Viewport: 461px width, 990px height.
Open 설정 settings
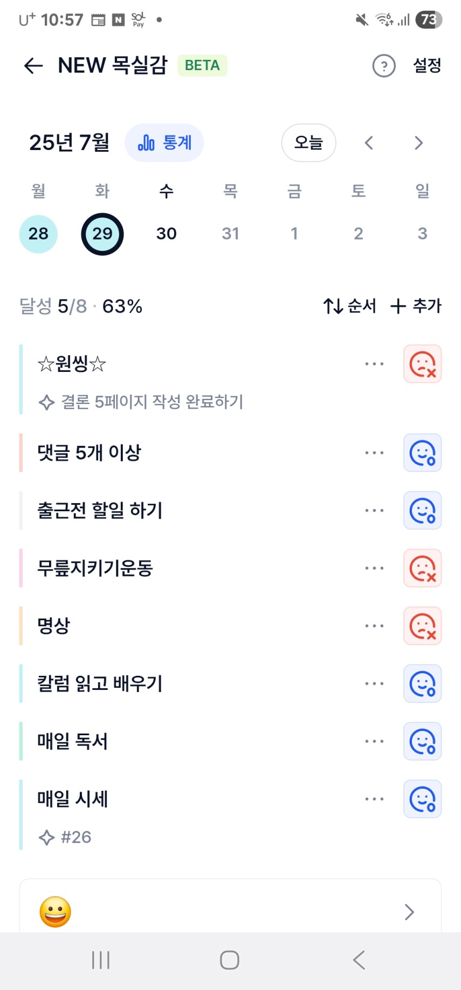click(x=427, y=66)
